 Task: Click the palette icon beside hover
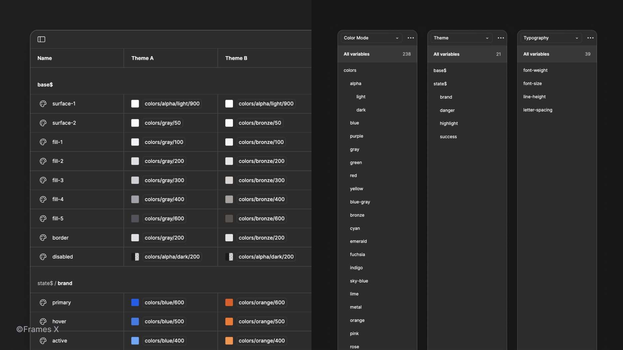pyautogui.click(x=43, y=321)
